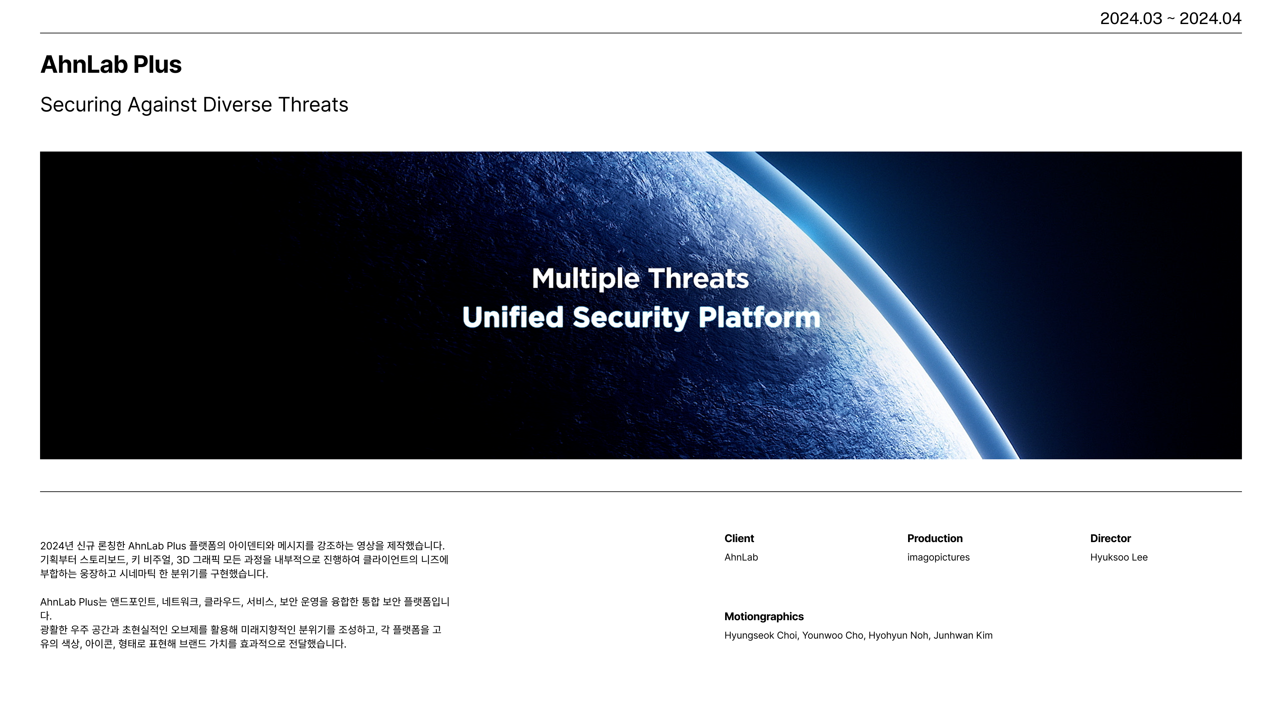Image resolution: width=1282 pixels, height=721 pixels.
Task: Click the Production heading label
Action: tap(935, 538)
